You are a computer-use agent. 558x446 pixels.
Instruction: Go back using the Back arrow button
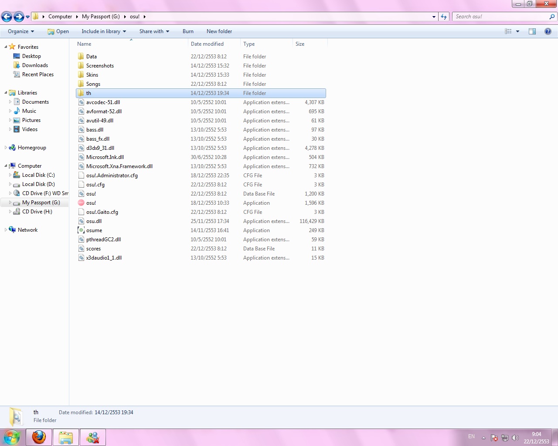click(x=7, y=17)
